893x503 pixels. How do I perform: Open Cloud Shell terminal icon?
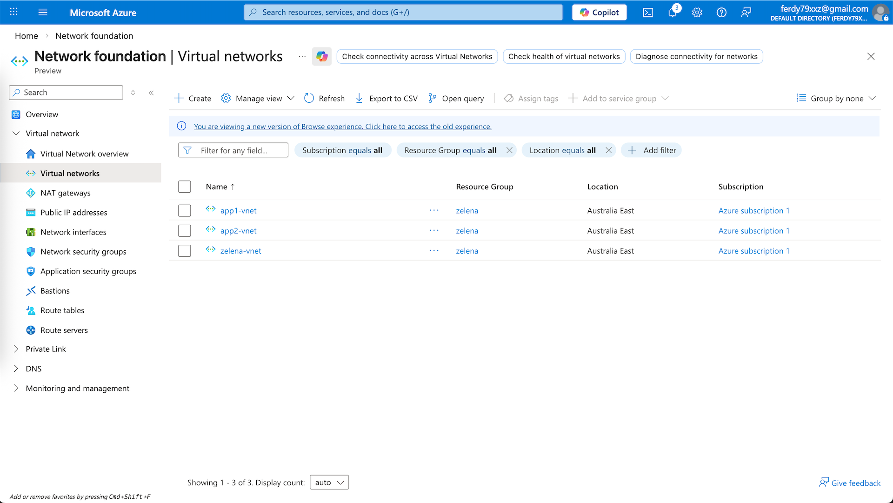pyautogui.click(x=648, y=13)
